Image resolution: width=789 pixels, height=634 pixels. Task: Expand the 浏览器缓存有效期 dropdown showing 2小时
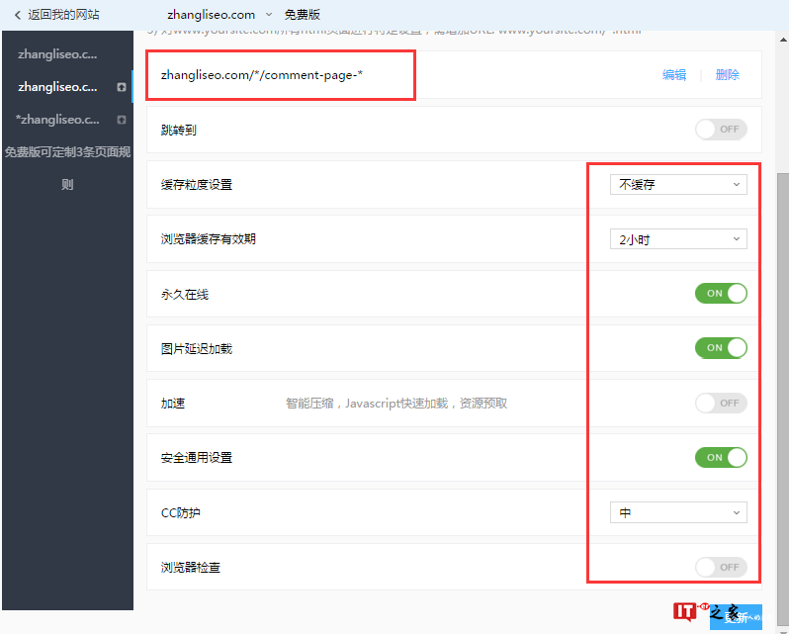tap(678, 239)
